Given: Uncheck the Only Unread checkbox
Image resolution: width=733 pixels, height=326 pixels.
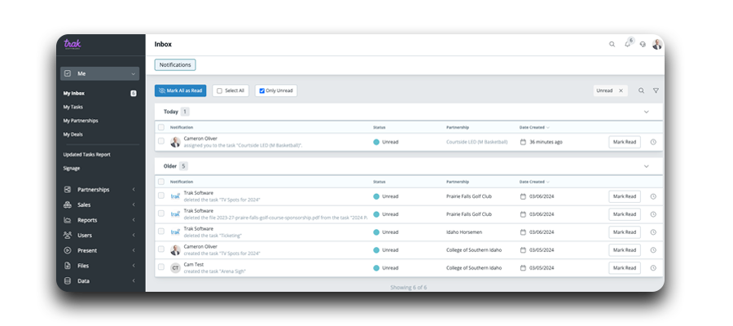Looking at the screenshot, I should [x=261, y=90].
